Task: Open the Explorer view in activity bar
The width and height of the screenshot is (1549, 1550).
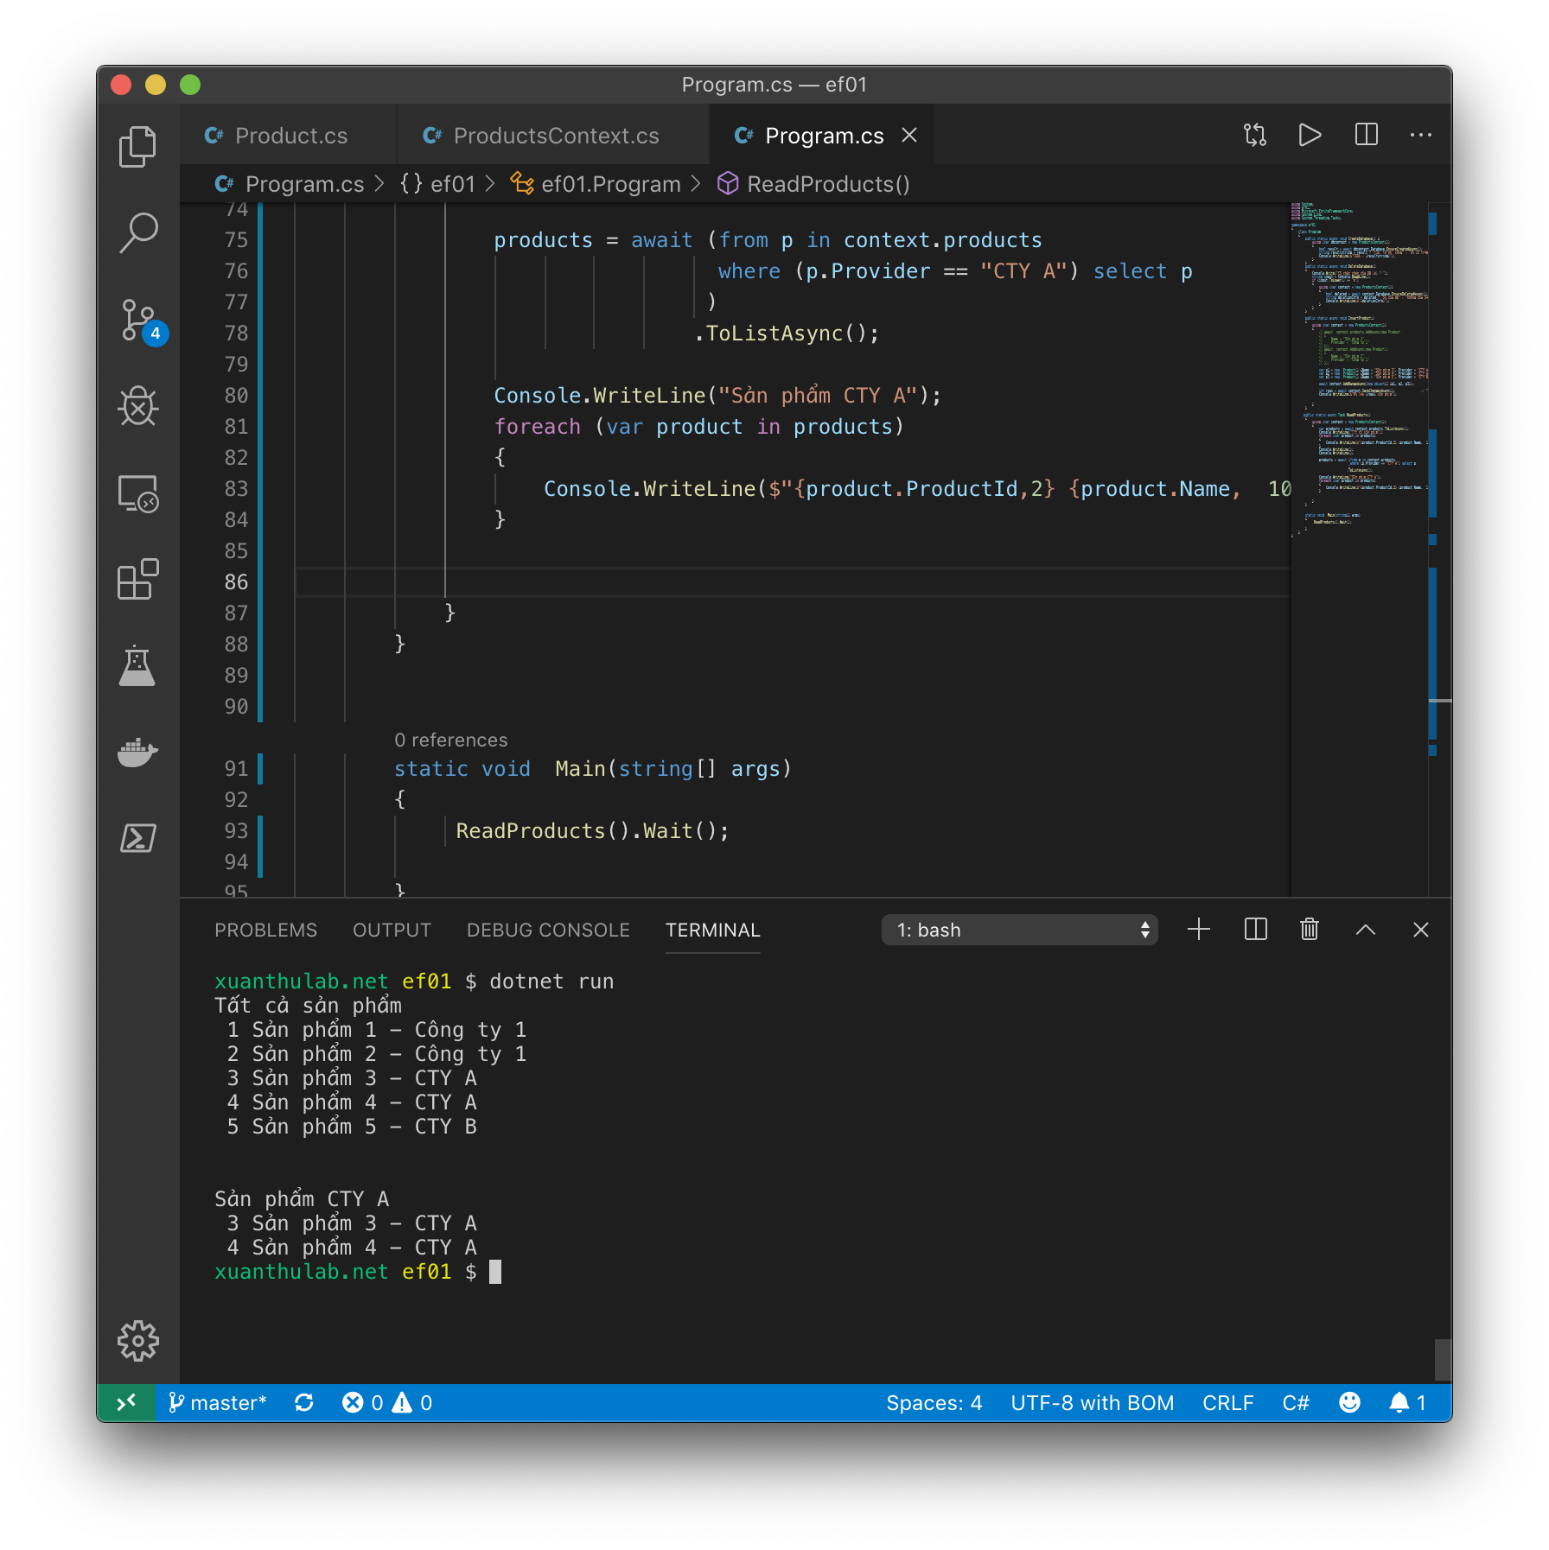Action: tap(137, 146)
